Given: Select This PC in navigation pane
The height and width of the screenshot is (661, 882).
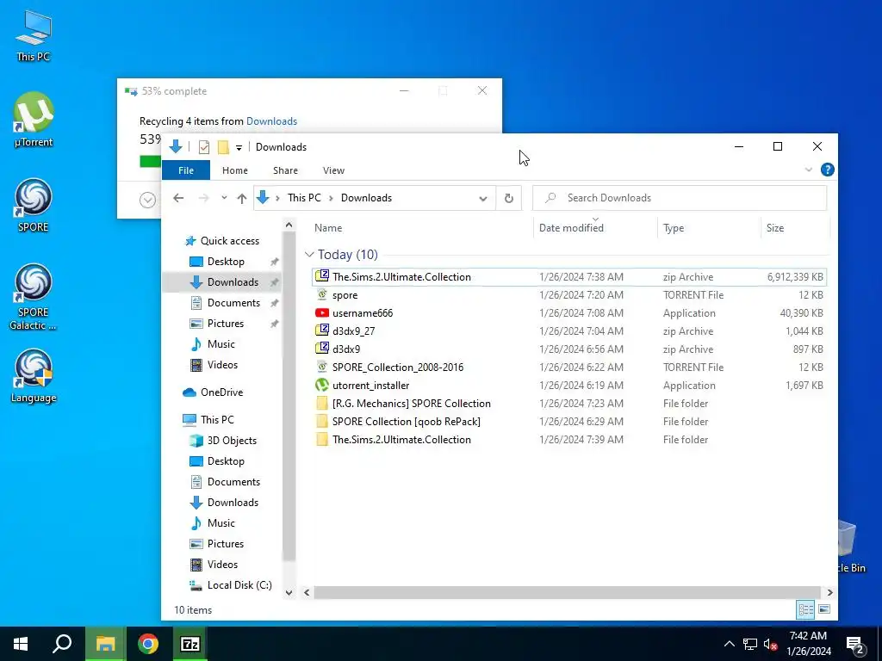Looking at the screenshot, I should tap(208, 420).
